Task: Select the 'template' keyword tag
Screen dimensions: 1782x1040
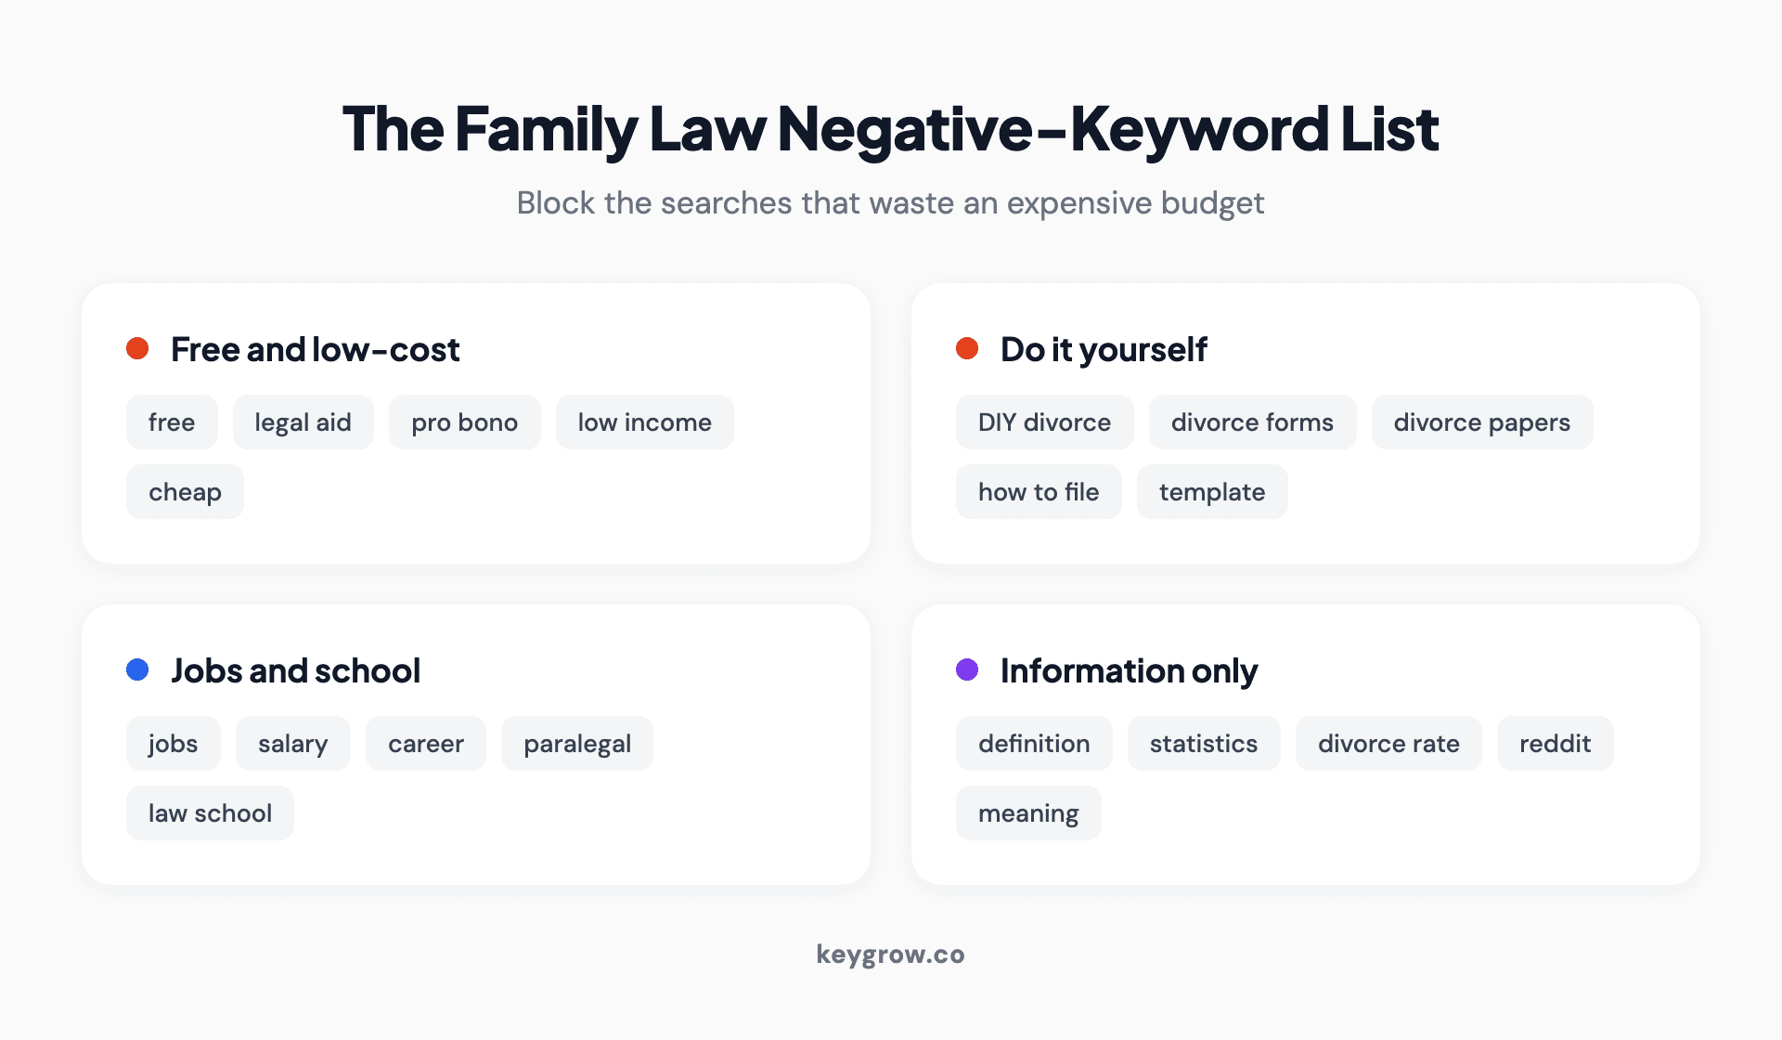Action: 1212,492
